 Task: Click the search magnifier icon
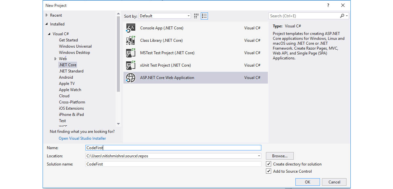342,16
